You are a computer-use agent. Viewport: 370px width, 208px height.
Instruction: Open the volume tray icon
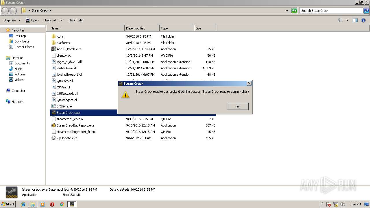343,204
